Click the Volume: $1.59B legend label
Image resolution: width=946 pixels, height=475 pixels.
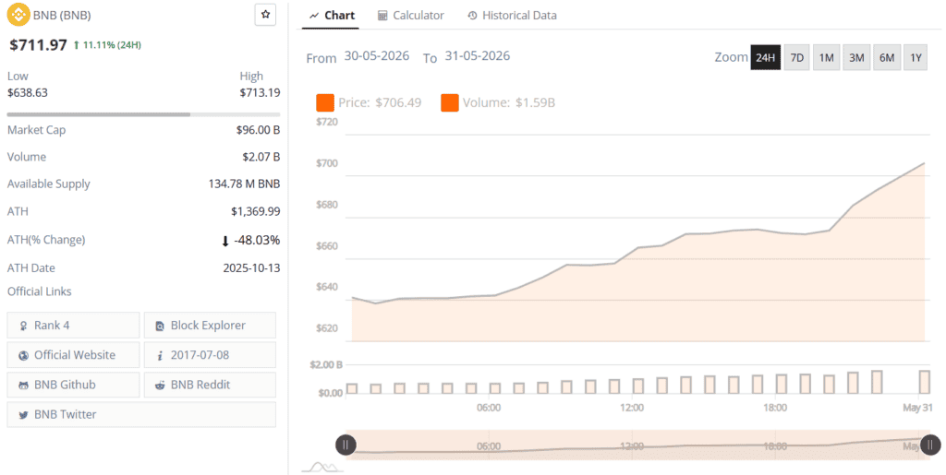click(x=509, y=103)
